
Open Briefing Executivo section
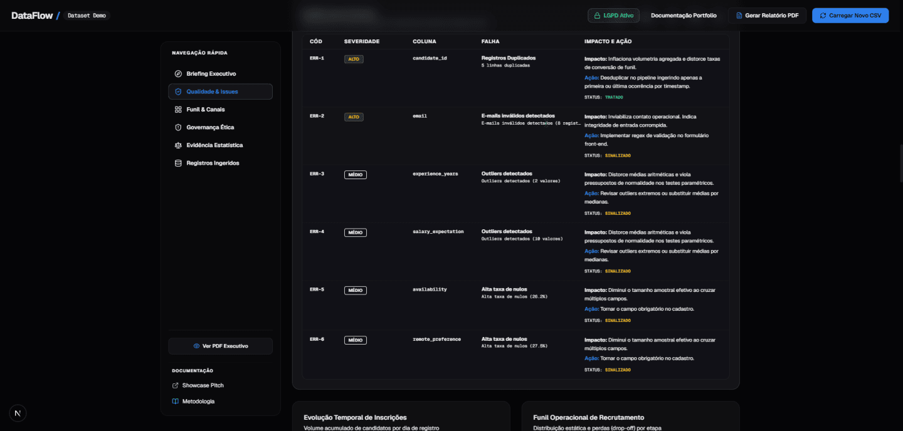(x=220, y=74)
